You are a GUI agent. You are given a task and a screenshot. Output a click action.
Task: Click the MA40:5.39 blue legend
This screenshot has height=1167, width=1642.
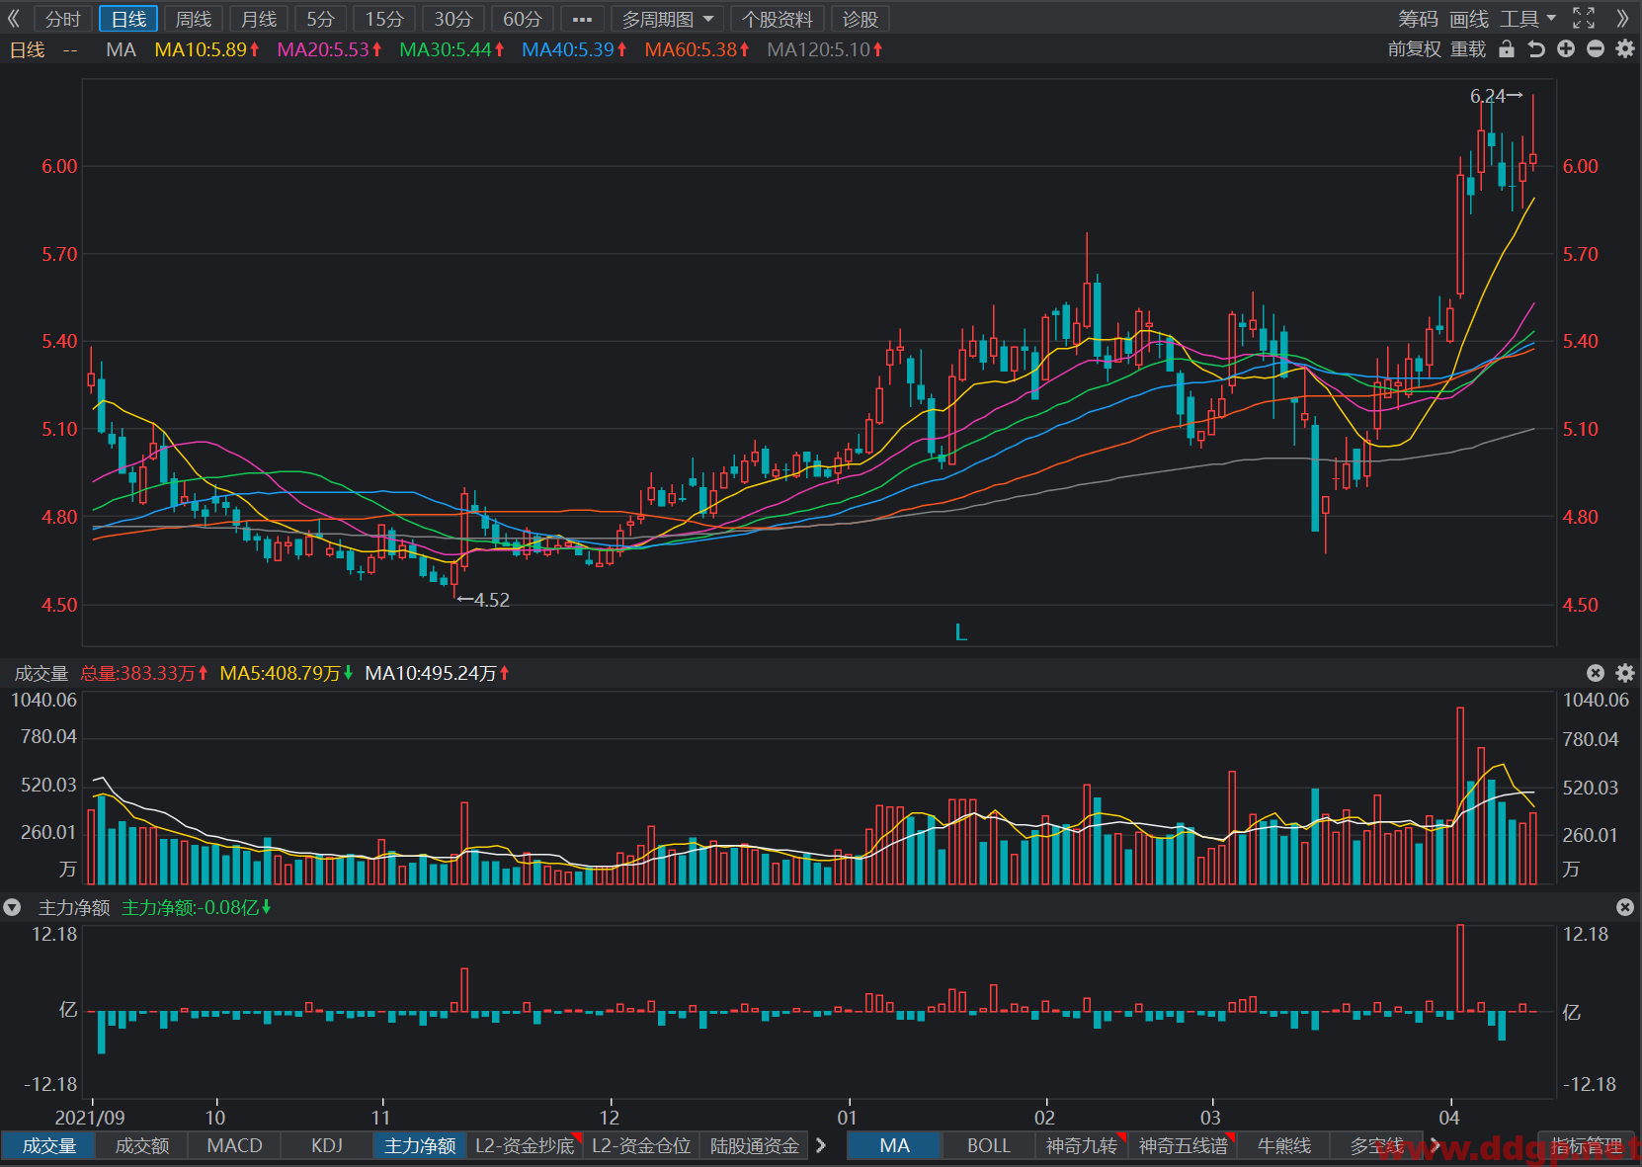click(574, 49)
